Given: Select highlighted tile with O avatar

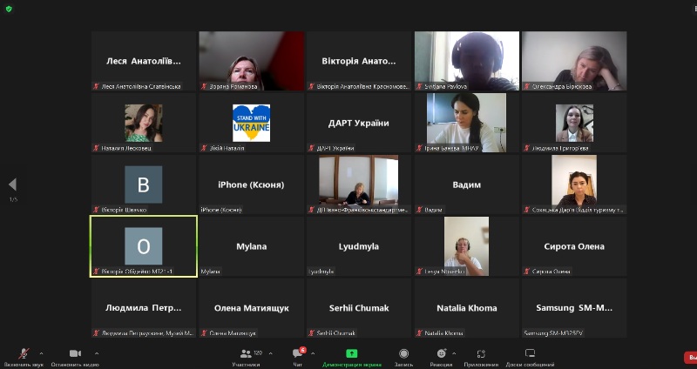Looking at the screenshot, I should click(144, 246).
